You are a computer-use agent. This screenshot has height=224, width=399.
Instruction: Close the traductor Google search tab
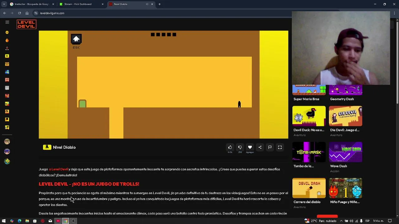(x=53, y=4)
